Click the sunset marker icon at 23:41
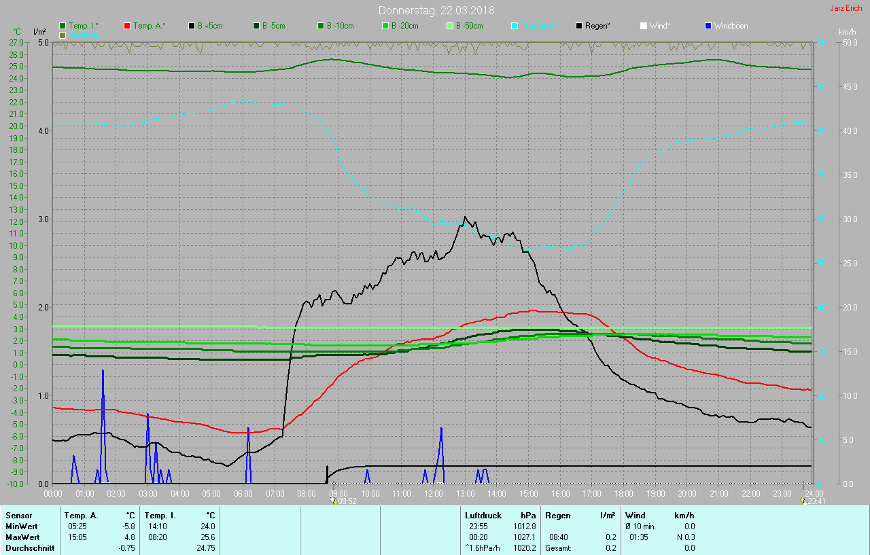This screenshot has height=555, width=870. tap(803, 501)
